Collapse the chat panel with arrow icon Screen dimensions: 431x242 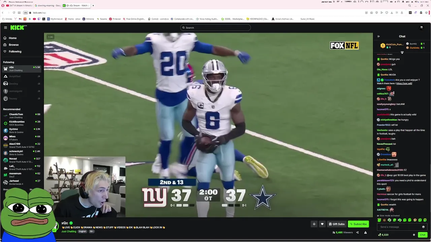(x=378, y=36)
